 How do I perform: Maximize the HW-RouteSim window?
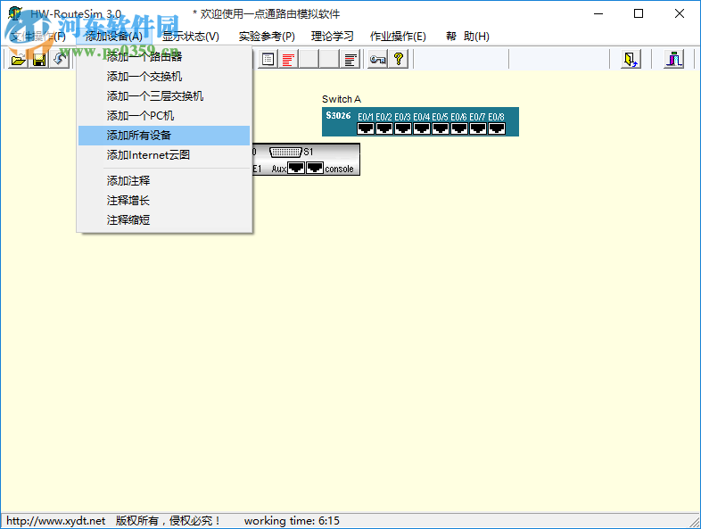point(639,14)
